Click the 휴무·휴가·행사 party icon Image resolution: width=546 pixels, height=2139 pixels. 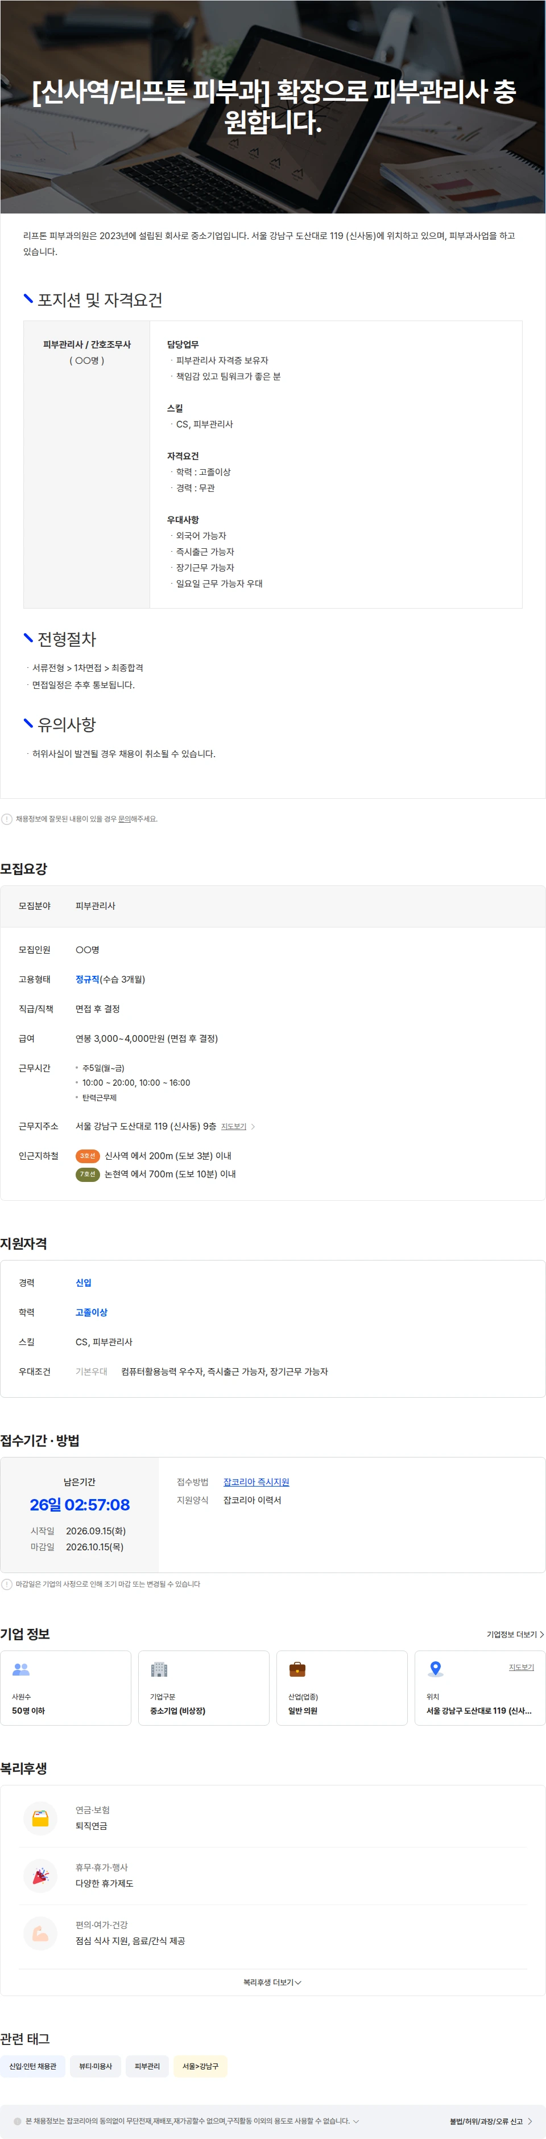coord(40,1876)
